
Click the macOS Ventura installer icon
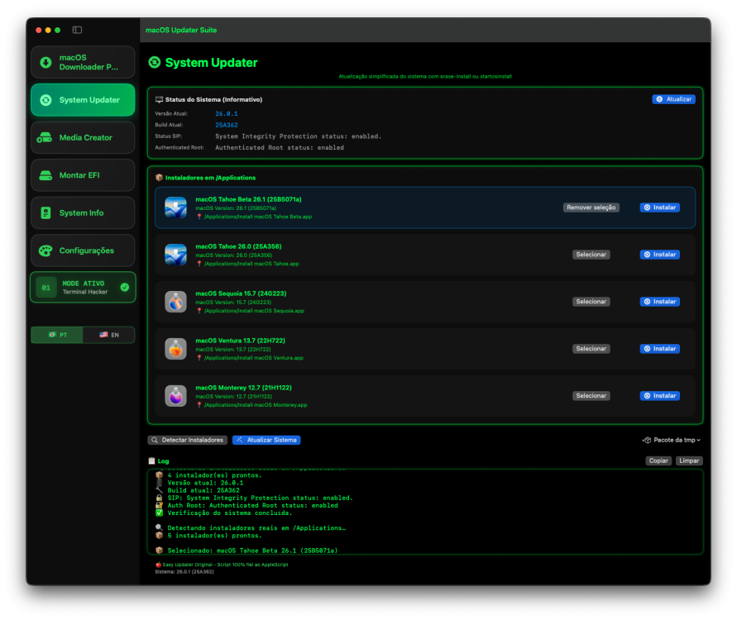[176, 349]
